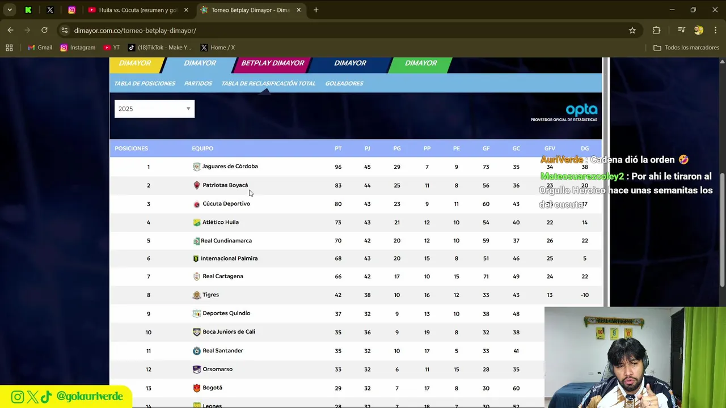Select the light blue Dimayor tournament tab
726x408 pixels.
coord(200,63)
